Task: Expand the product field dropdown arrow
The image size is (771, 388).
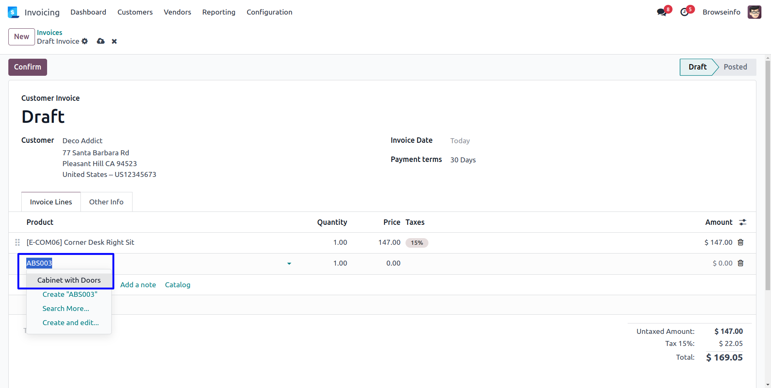Action: pos(289,264)
